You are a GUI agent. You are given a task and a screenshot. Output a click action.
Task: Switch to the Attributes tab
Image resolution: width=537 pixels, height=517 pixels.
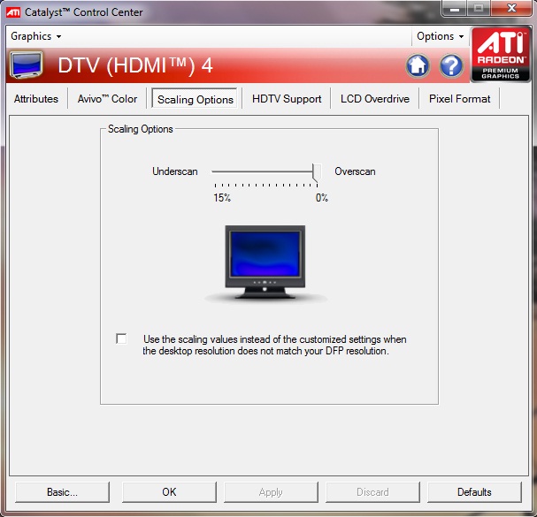36,99
